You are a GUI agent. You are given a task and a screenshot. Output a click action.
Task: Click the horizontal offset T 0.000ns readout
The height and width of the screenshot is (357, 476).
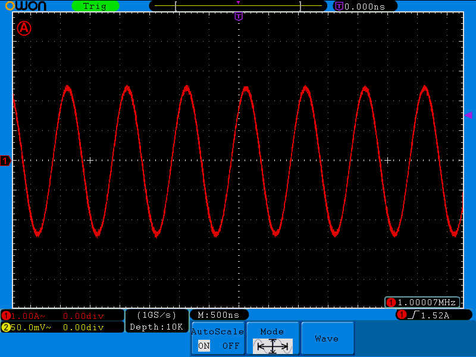(365, 6)
